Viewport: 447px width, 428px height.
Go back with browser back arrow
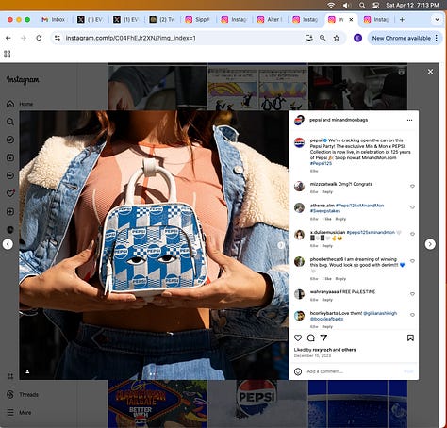pos(8,38)
